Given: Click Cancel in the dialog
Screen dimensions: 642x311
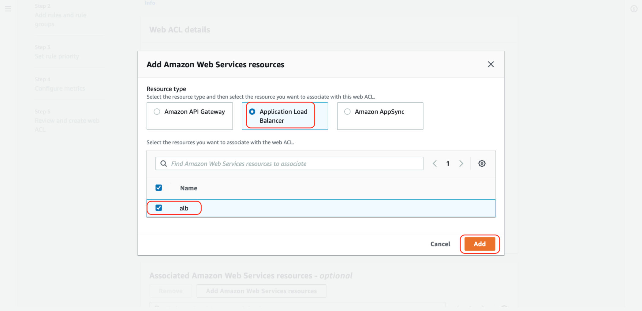Looking at the screenshot, I should tap(440, 244).
